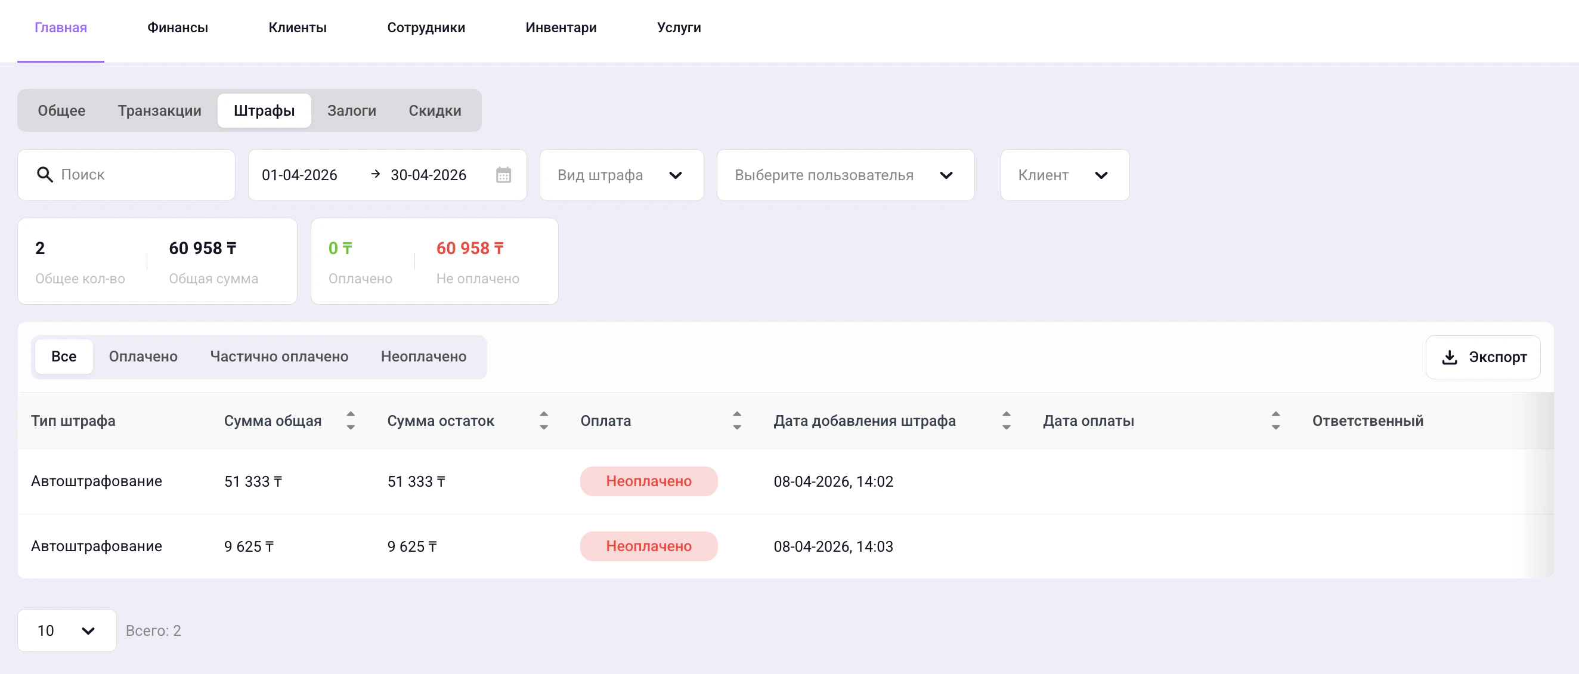The width and height of the screenshot is (1579, 674).
Task: Sort the Дата оплаты column
Action: click(x=1275, y=421)
